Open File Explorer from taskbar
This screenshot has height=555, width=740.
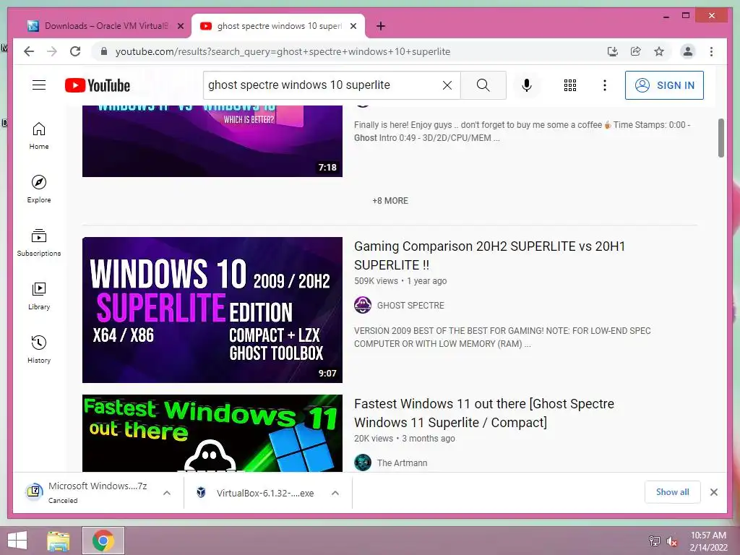point(59,541)
